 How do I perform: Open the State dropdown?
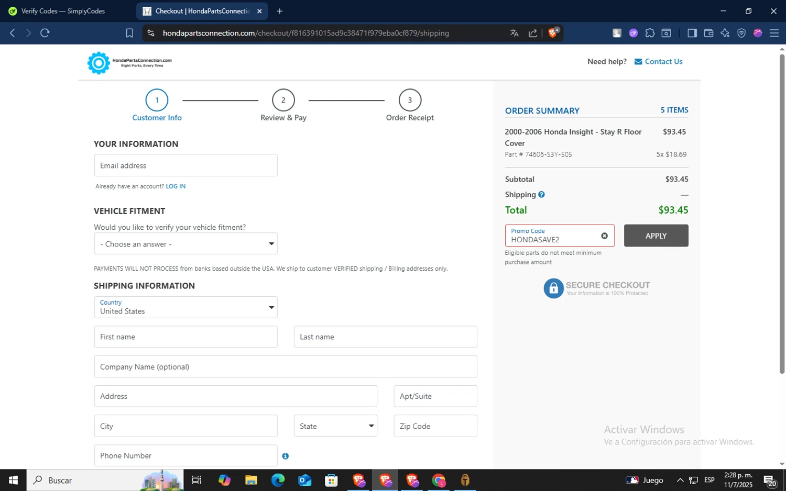[x=335, y=426]
